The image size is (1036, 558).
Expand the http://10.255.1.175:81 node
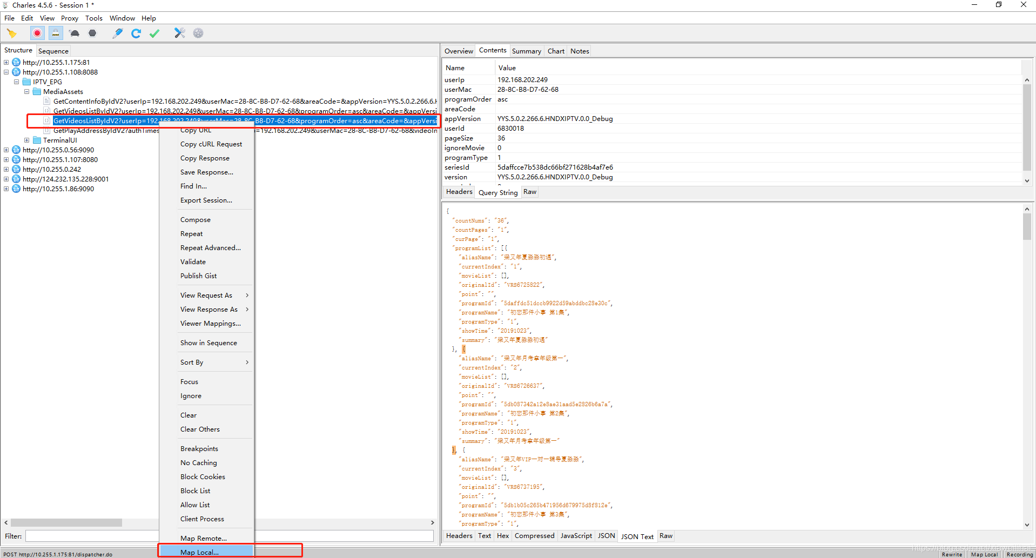5,62
